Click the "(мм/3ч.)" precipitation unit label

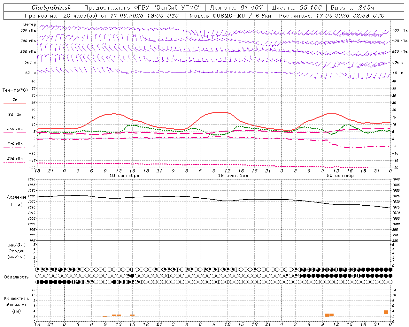(x=17, y=245)
